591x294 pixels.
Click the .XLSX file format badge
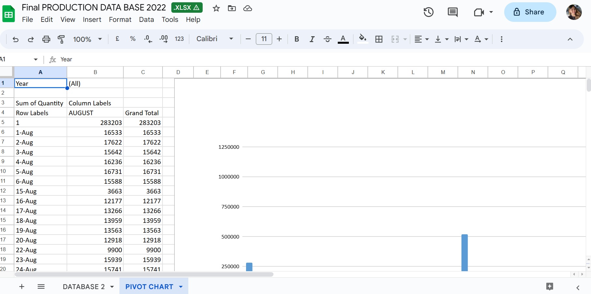pos(187,8)
